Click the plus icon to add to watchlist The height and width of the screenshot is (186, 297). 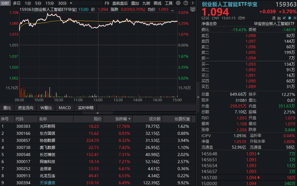(295, 18)
